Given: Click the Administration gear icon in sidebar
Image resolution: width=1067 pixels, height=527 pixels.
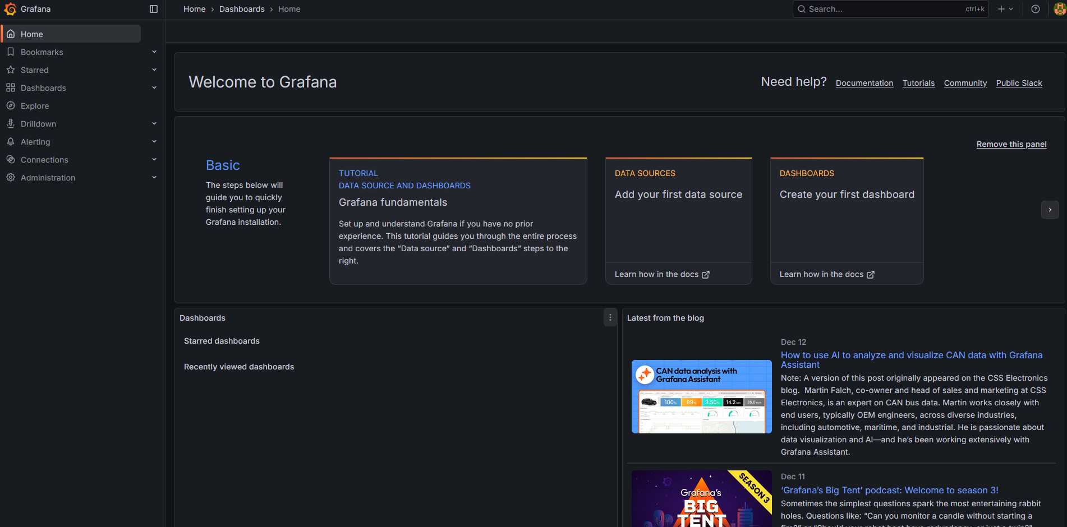Looking at the screenshot, I should pyautogui.click(x=11, y=178).
